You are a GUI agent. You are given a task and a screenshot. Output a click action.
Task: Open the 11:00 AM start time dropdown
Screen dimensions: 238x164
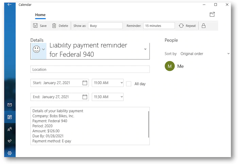tap(108, 83)
